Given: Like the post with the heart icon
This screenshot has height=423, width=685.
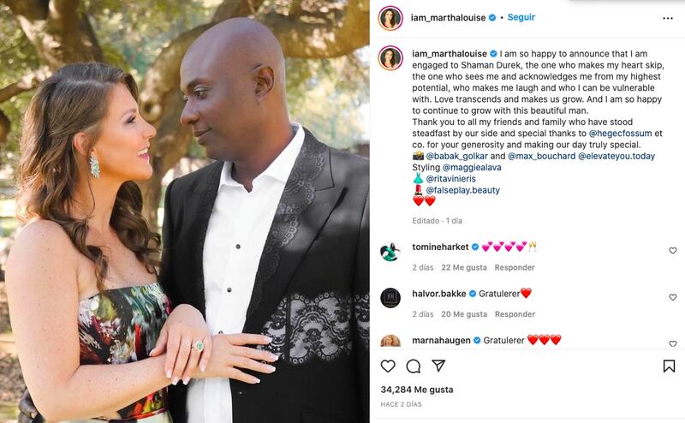Looking at the screenshot, I should point(388,366).
